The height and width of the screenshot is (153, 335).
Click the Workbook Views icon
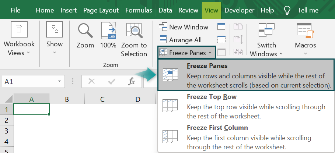[19, 29]
